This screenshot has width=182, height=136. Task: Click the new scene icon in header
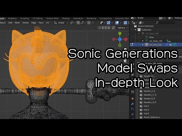coord(160,18)
